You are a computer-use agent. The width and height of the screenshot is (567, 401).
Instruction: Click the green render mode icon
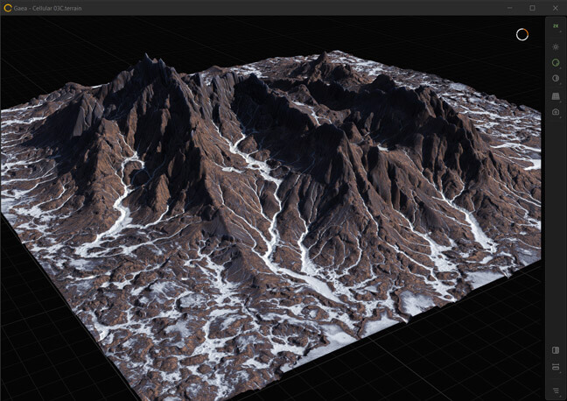pos(556,62)
